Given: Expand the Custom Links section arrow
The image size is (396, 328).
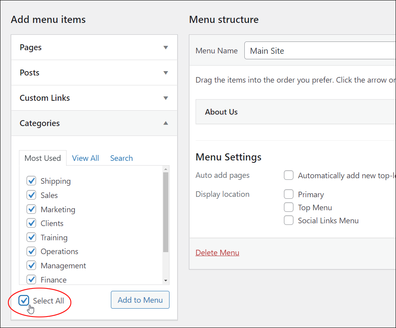Looking at the screenshot, I should (x=166, y=98).
